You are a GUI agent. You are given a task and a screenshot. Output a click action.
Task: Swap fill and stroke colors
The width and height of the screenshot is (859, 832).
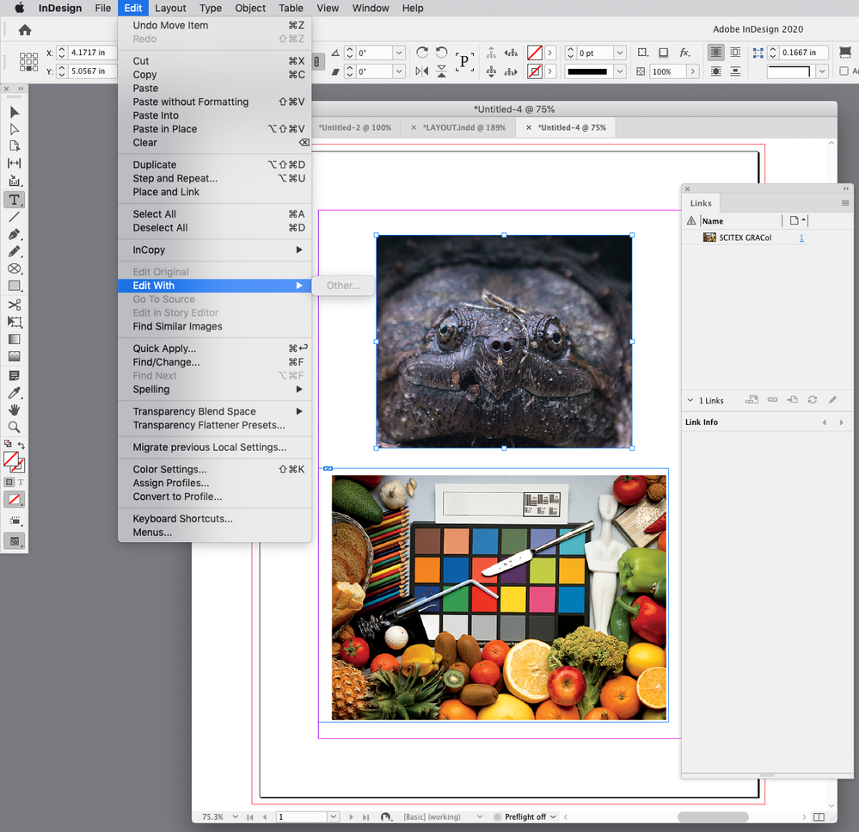(21, 443)
